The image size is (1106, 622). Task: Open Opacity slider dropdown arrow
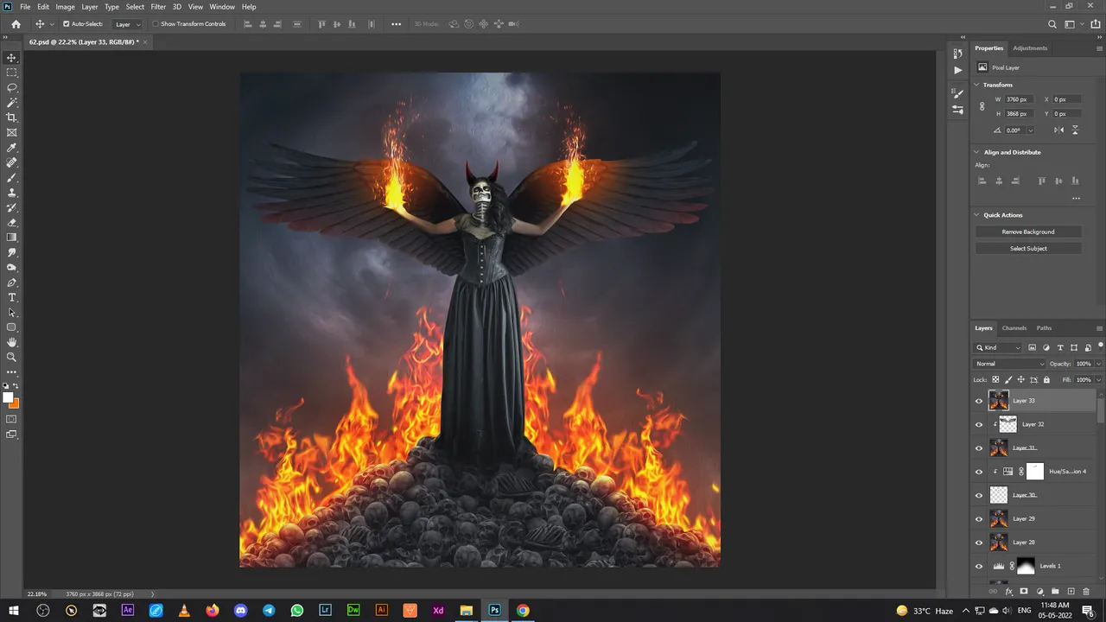pyautogui.click(x=1098, y=364)
